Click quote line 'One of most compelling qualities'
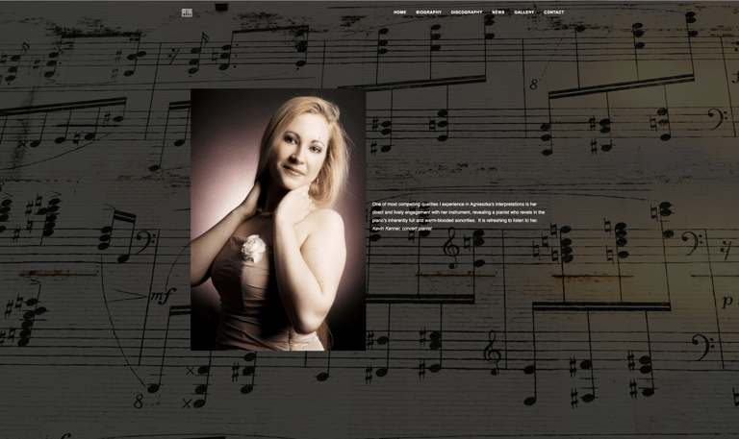Screen dimensions: 739x439 (455, 205)
